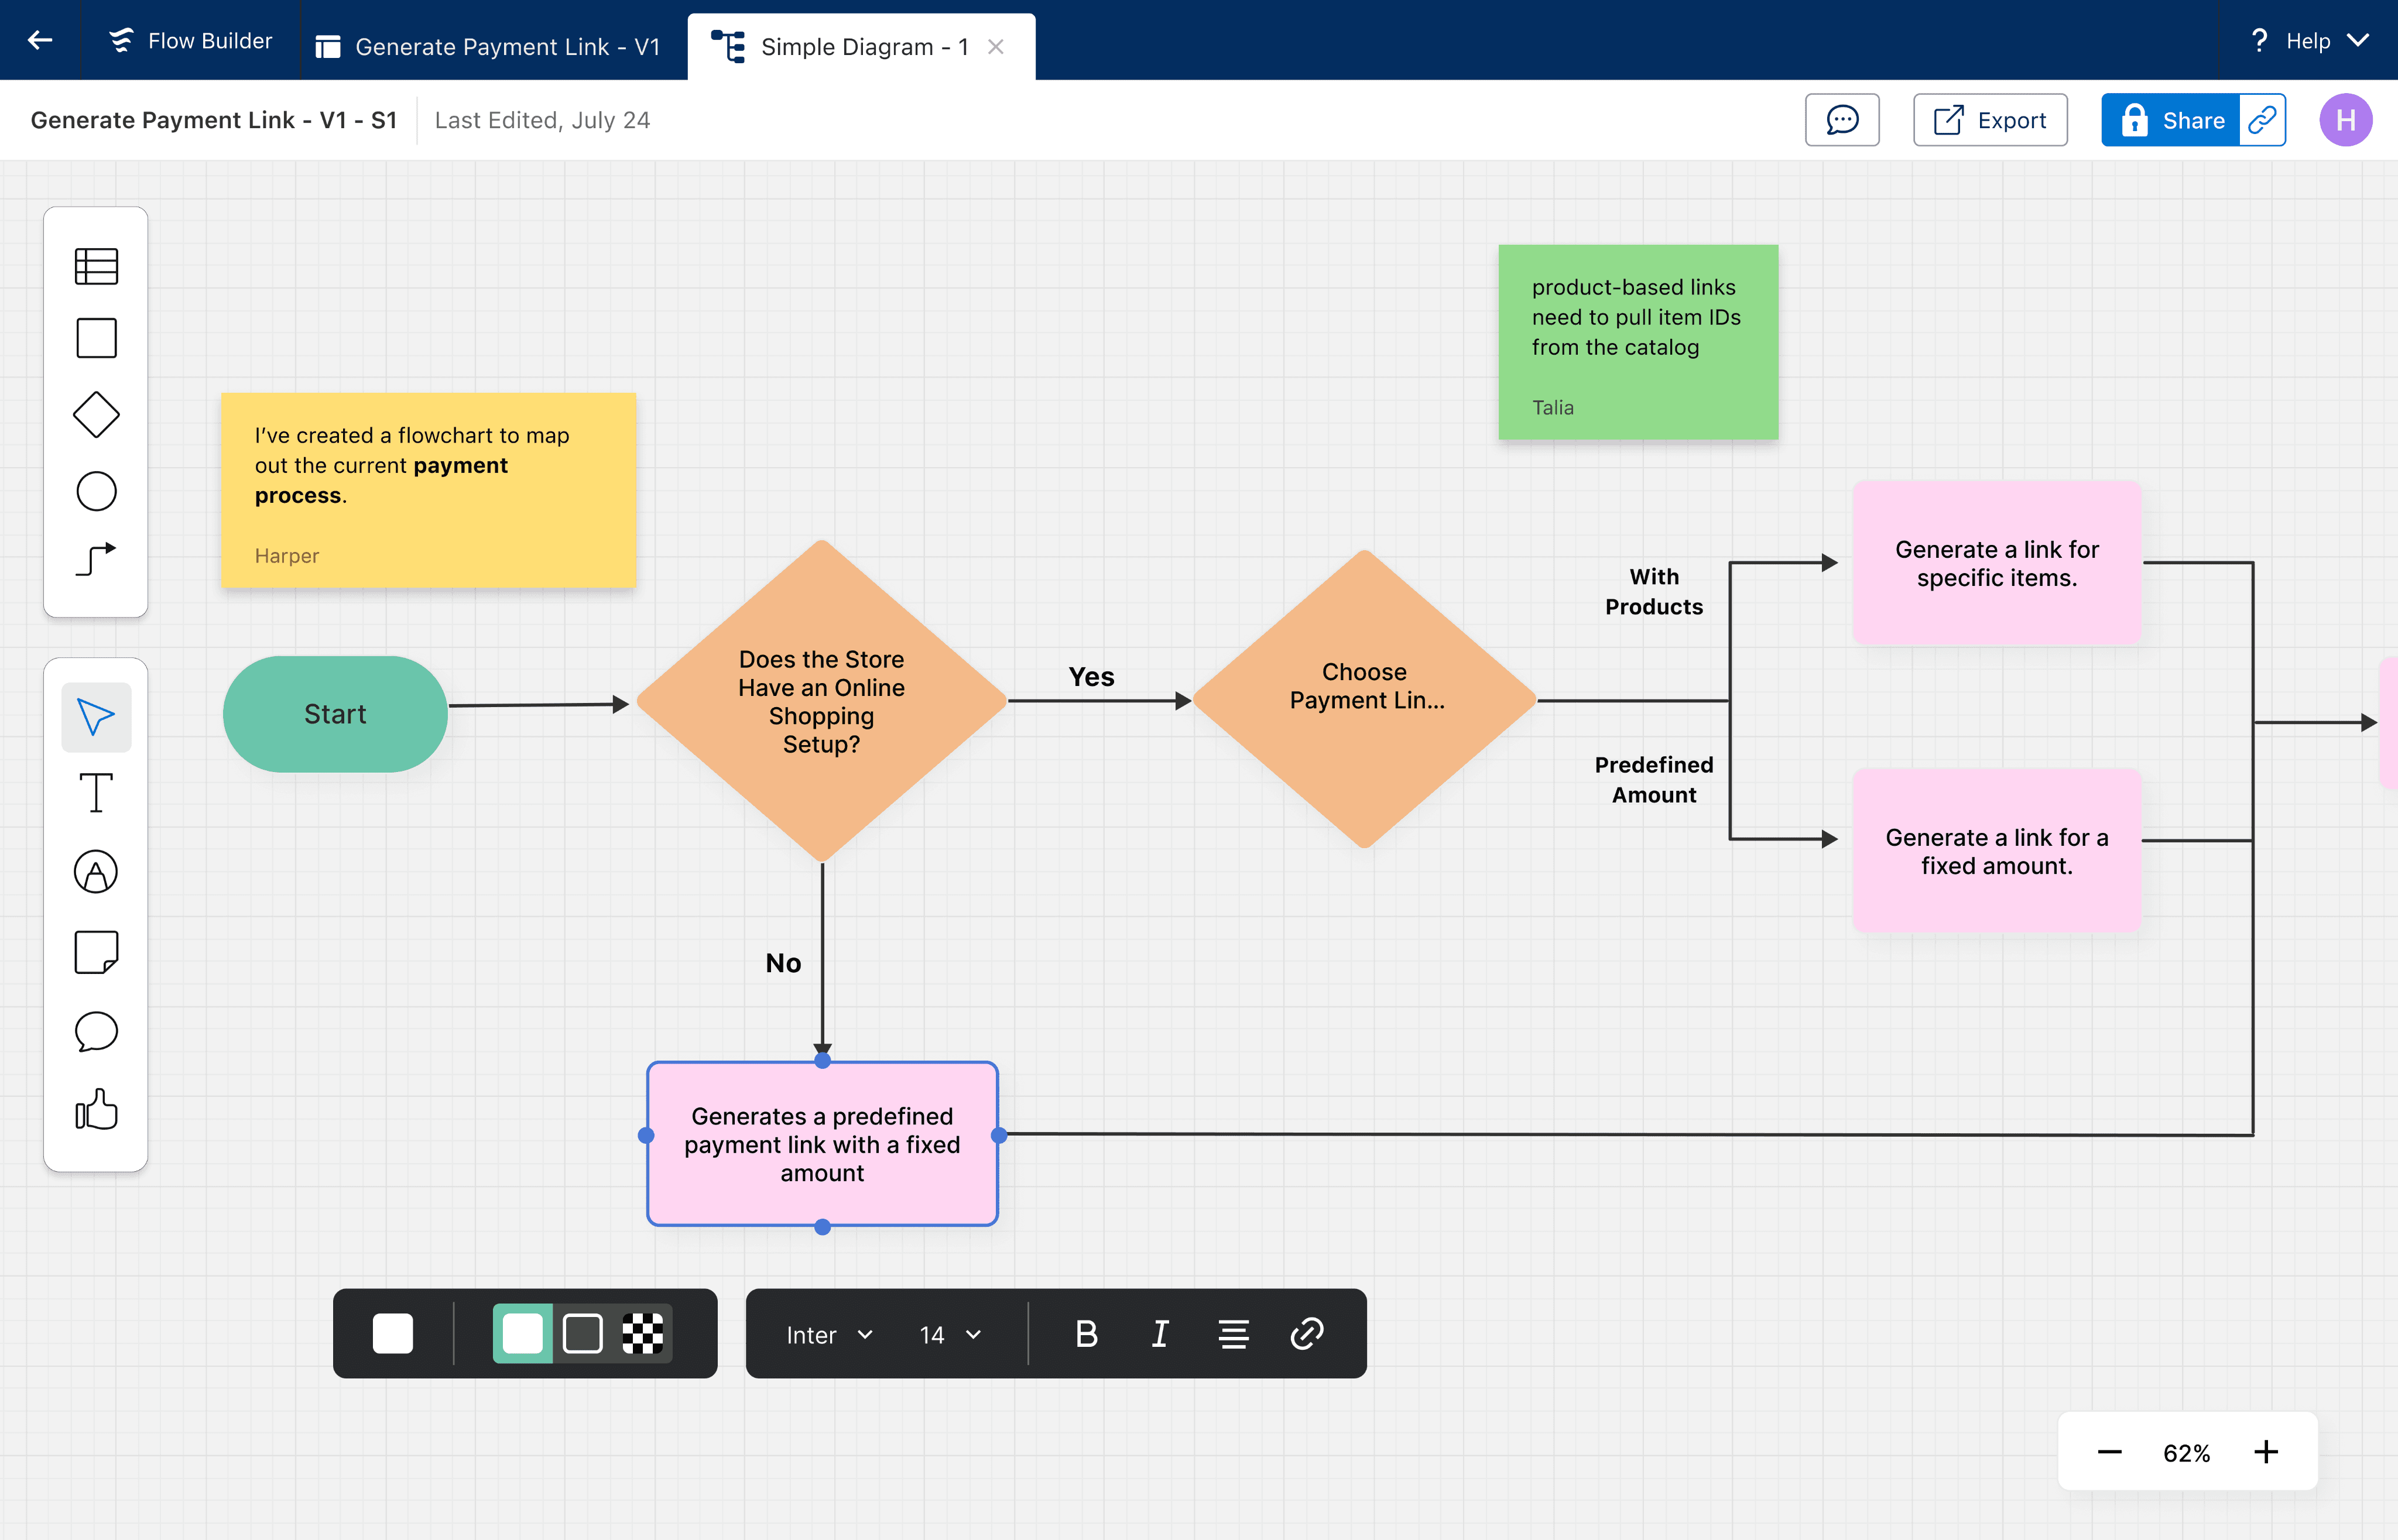The width and height of the screenshot is (2398, 1540).
Task: Activate the Text tool
Action: [x=96, y=793]
